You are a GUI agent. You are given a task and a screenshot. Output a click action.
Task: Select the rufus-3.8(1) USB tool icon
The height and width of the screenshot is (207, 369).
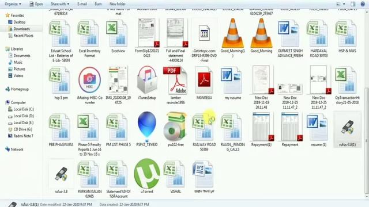[x=347, y=130]
